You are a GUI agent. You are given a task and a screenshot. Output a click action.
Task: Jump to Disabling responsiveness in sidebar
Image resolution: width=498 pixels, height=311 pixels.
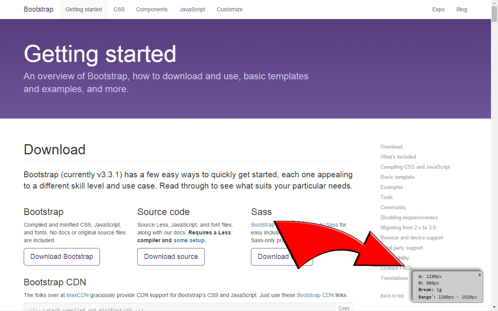[x=409, y=217]
